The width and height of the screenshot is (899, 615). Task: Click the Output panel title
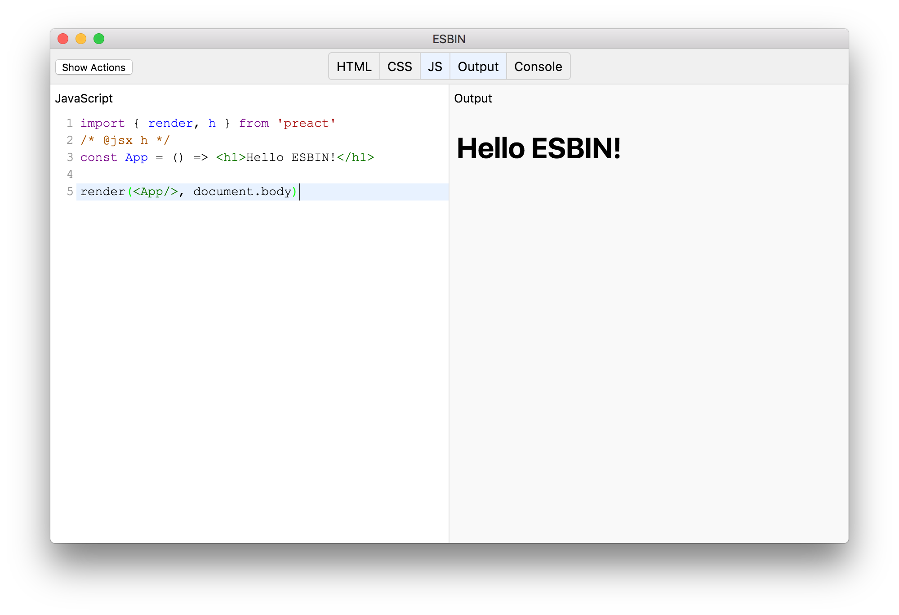click(x=473, y=98)
